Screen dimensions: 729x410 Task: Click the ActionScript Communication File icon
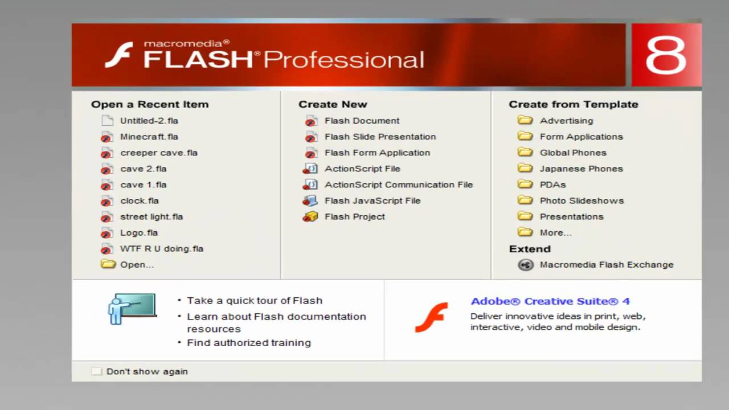tap(310, 184)
